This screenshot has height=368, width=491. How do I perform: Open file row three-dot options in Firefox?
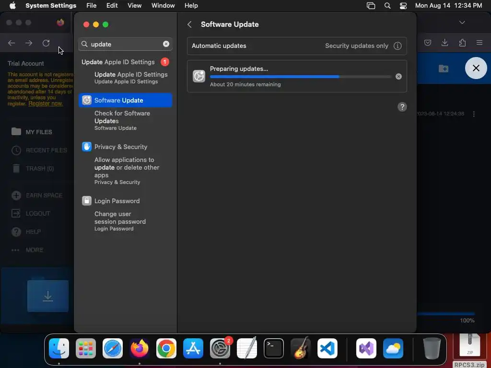pos(474,114)
